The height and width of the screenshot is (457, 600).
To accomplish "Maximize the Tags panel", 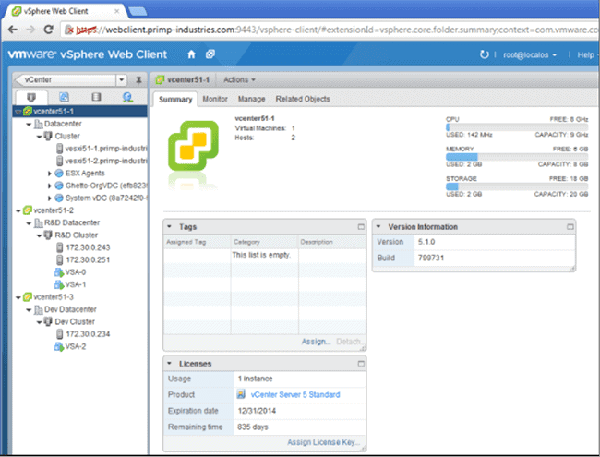I will click(x=361, y=227).
